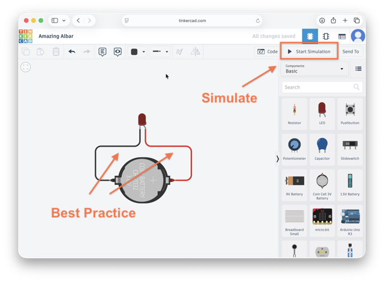Image resolution: width=384 pixels, height=282 pixels.
Task: Open Safari sidebar dropdown chevron
Action: pyautogui.click(x=64, y=20)
